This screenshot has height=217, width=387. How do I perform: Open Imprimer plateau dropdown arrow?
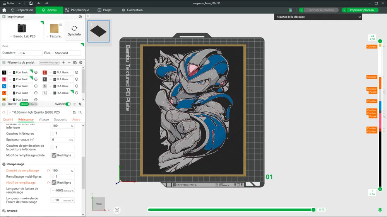[344, 10]
